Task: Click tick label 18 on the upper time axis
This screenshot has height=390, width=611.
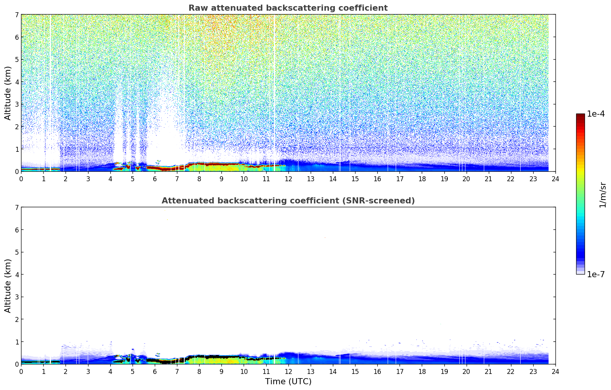Action: (422, 179)
